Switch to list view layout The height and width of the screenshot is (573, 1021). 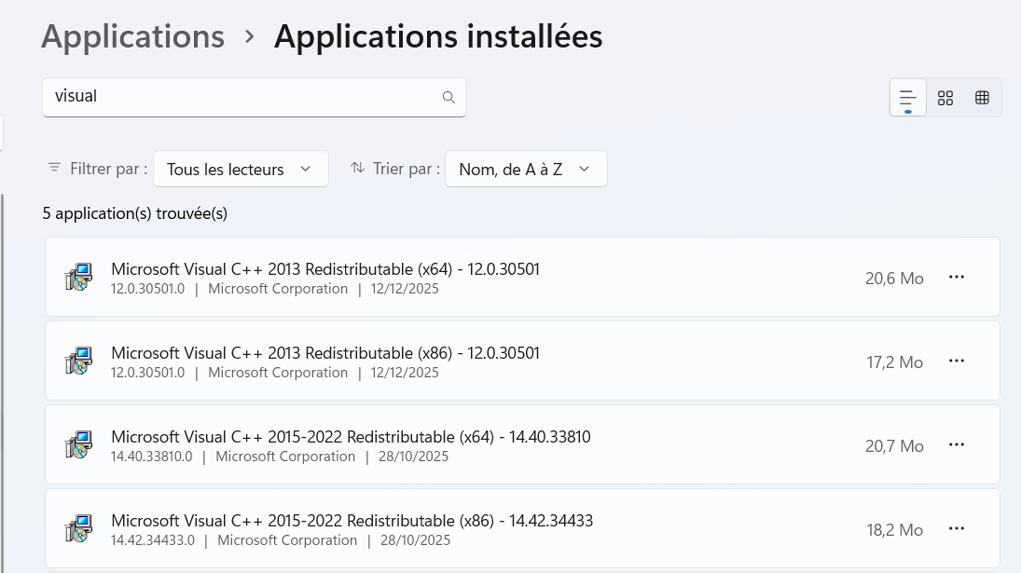[907, 97]
